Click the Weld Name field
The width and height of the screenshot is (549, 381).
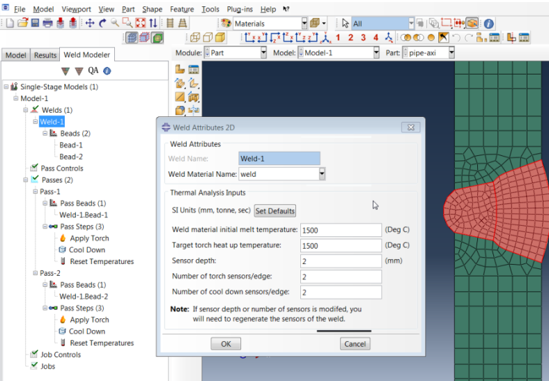(x=279, y=159)
